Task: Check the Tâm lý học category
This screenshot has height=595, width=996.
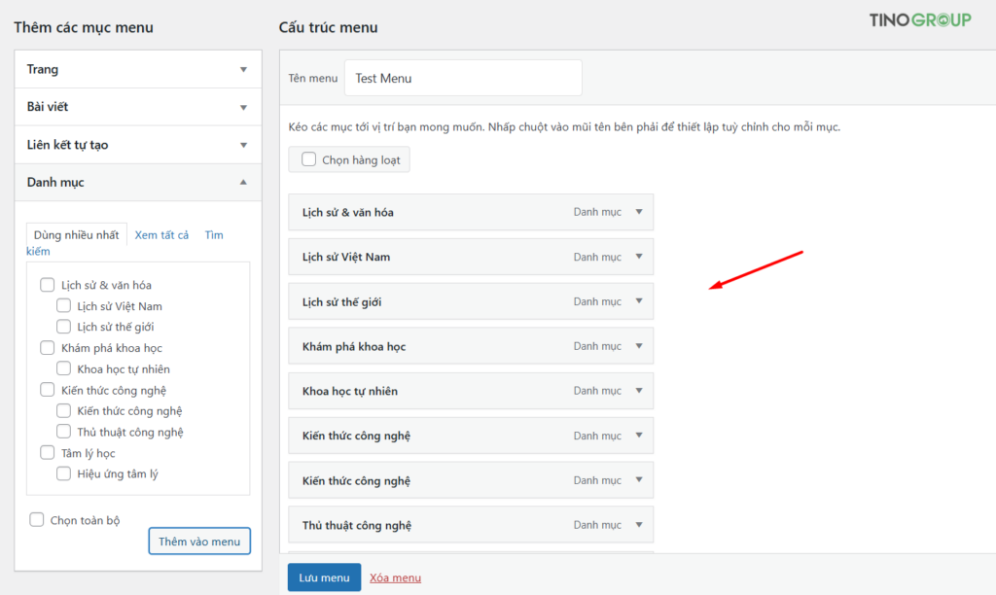Action: click(47, 452)
